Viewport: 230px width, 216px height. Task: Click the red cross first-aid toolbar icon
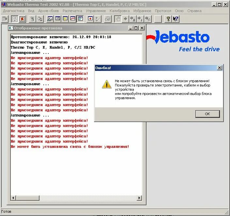pos(90,19)
